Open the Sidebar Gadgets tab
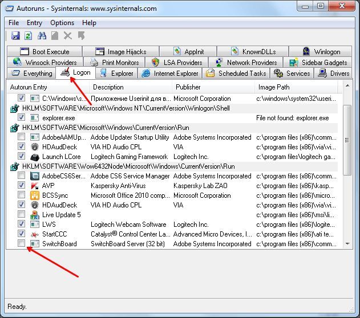 pos(318,62)
